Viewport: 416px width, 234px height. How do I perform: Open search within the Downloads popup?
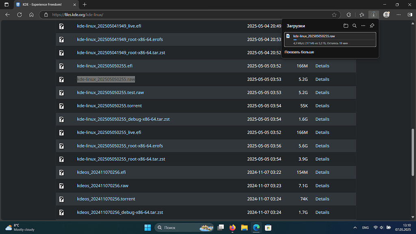pos(354,26)
